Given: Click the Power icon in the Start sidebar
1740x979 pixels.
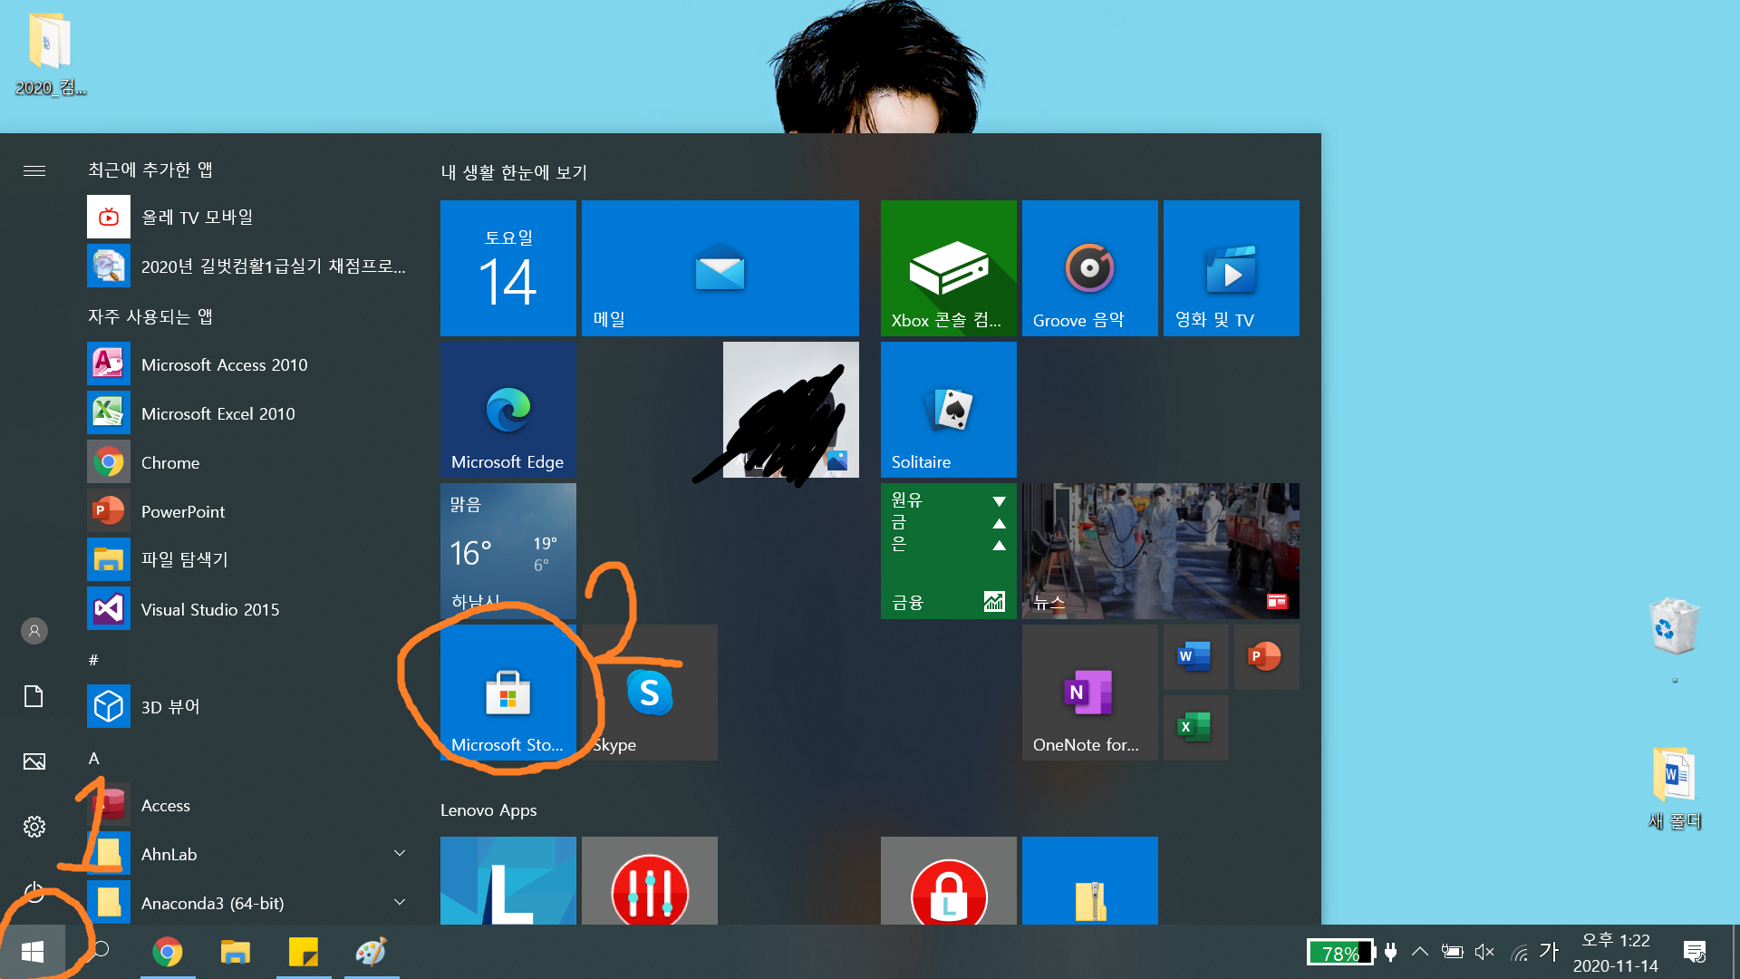Looking at the screenshot, I should coord(34,892).
